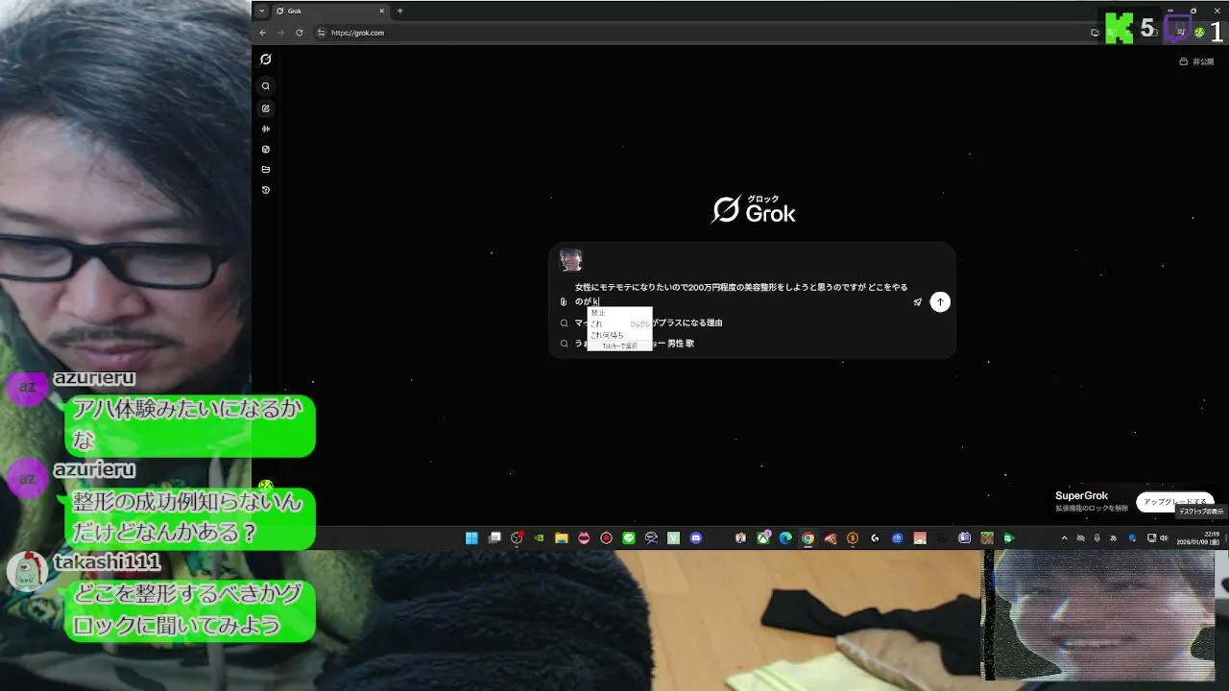
Task: Toggle the 非公開 private chat button
Action: [x=1197, y=61]
